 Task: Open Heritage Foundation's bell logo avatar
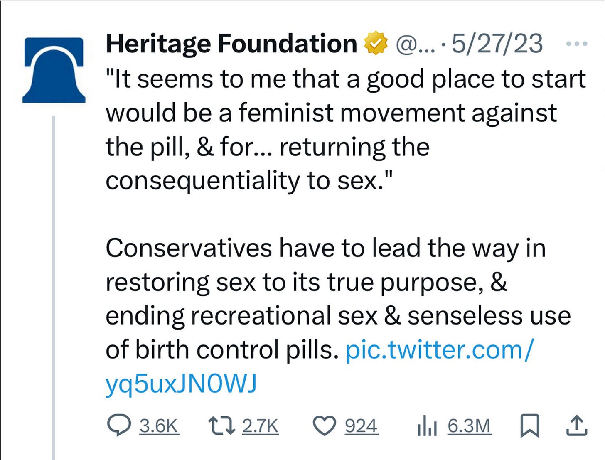point(54,66)
